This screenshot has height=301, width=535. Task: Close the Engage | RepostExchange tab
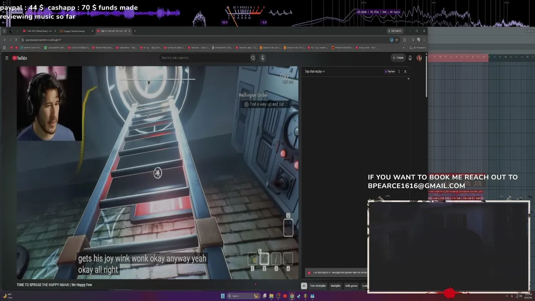pyautogui.click(x=92, y=31)
